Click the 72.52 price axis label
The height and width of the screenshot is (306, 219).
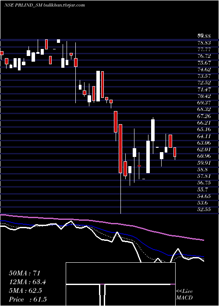coord(204,83)
